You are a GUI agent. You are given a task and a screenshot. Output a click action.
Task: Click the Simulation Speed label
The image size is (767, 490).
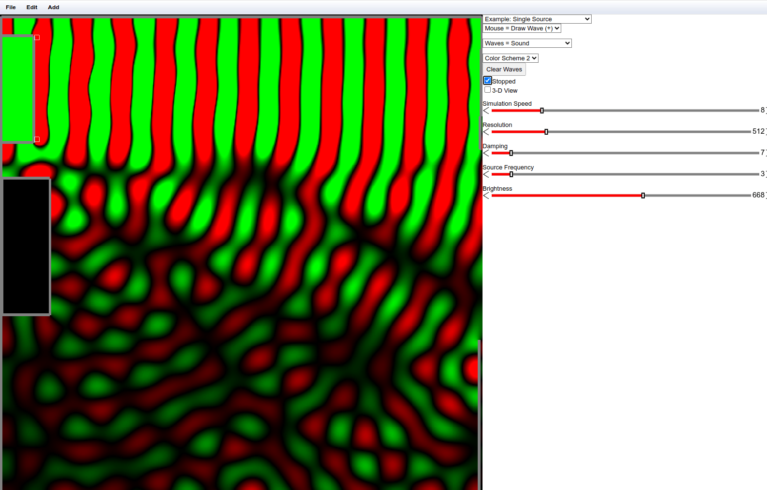coord(507,104)
